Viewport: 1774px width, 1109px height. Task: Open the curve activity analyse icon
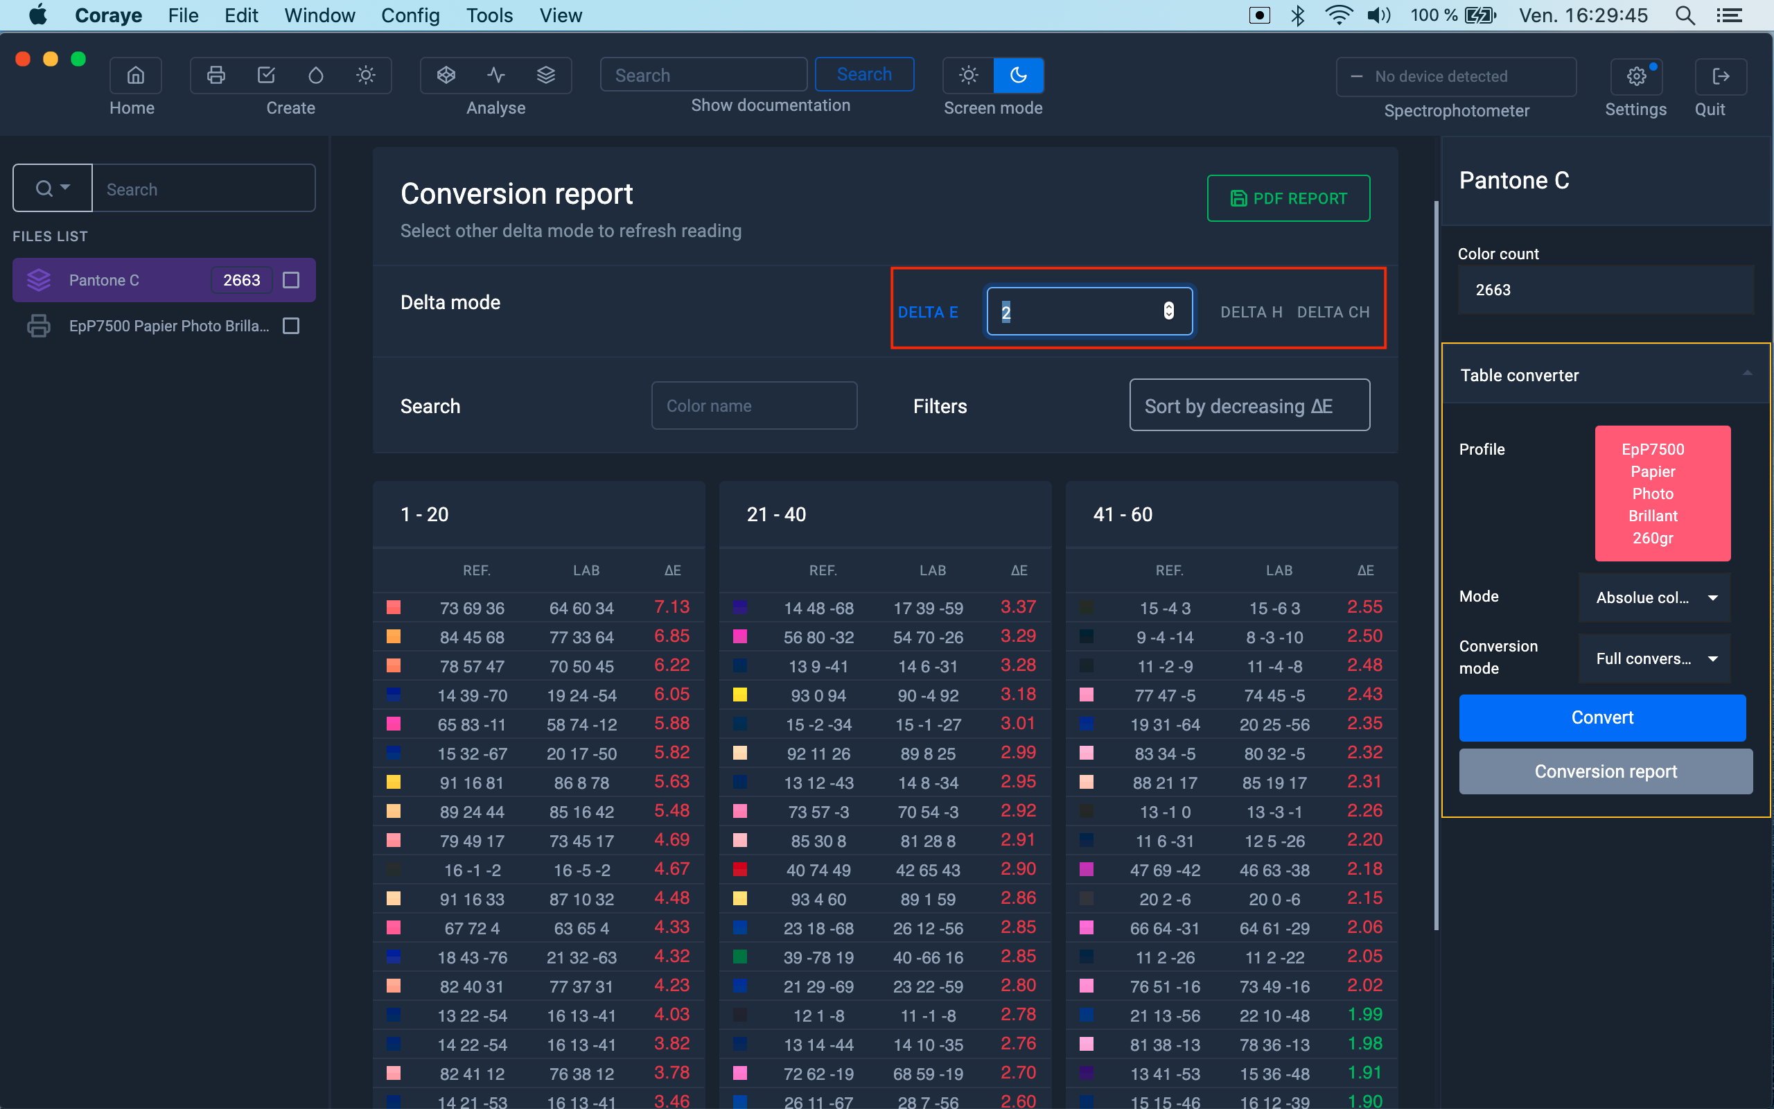(x=496, y=75)
